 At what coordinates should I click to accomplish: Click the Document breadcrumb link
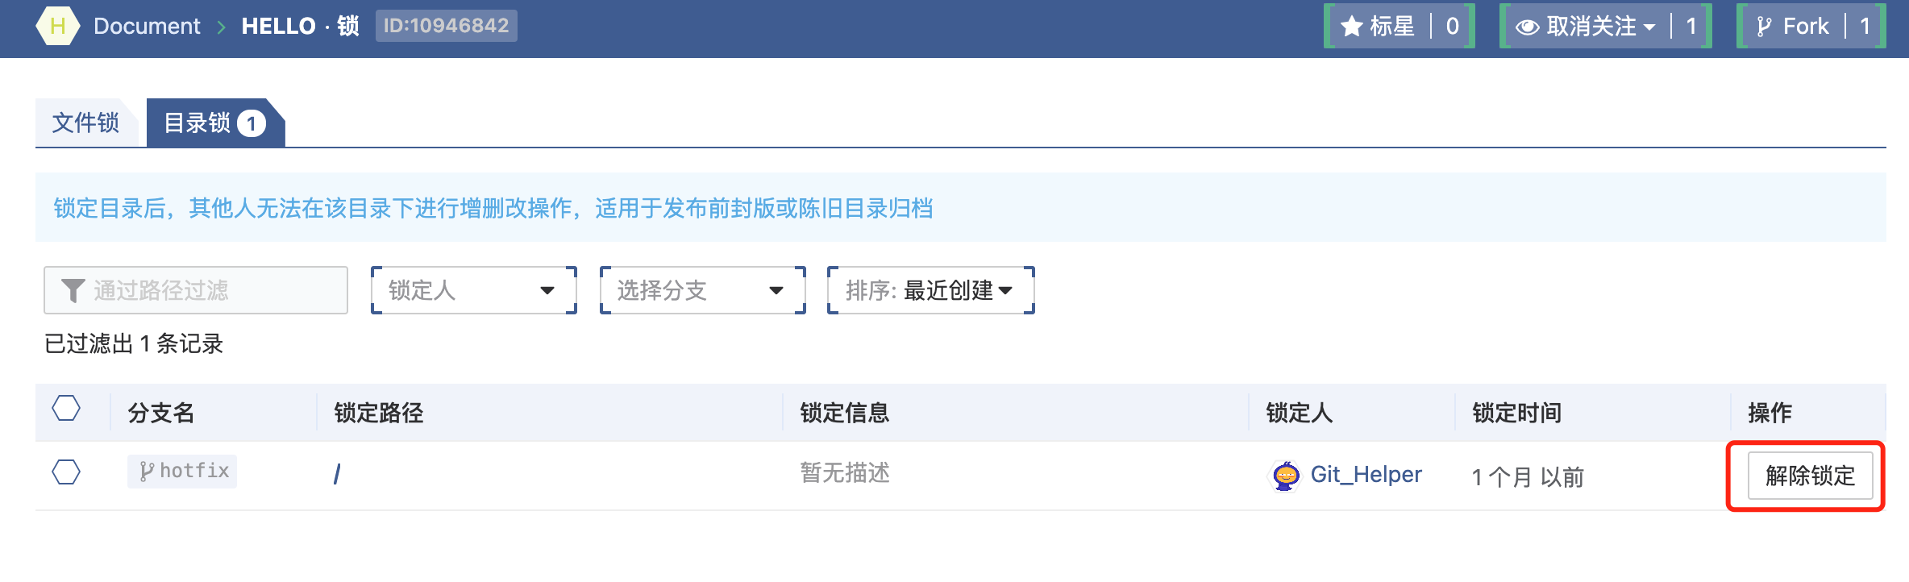point(147,27)
